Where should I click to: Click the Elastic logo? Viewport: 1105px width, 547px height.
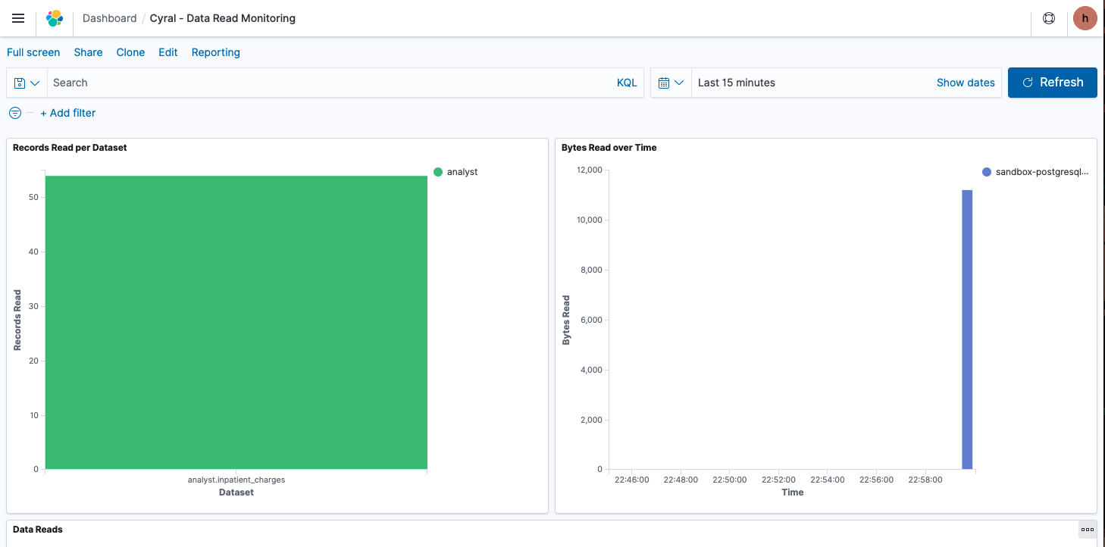[53, 18]
